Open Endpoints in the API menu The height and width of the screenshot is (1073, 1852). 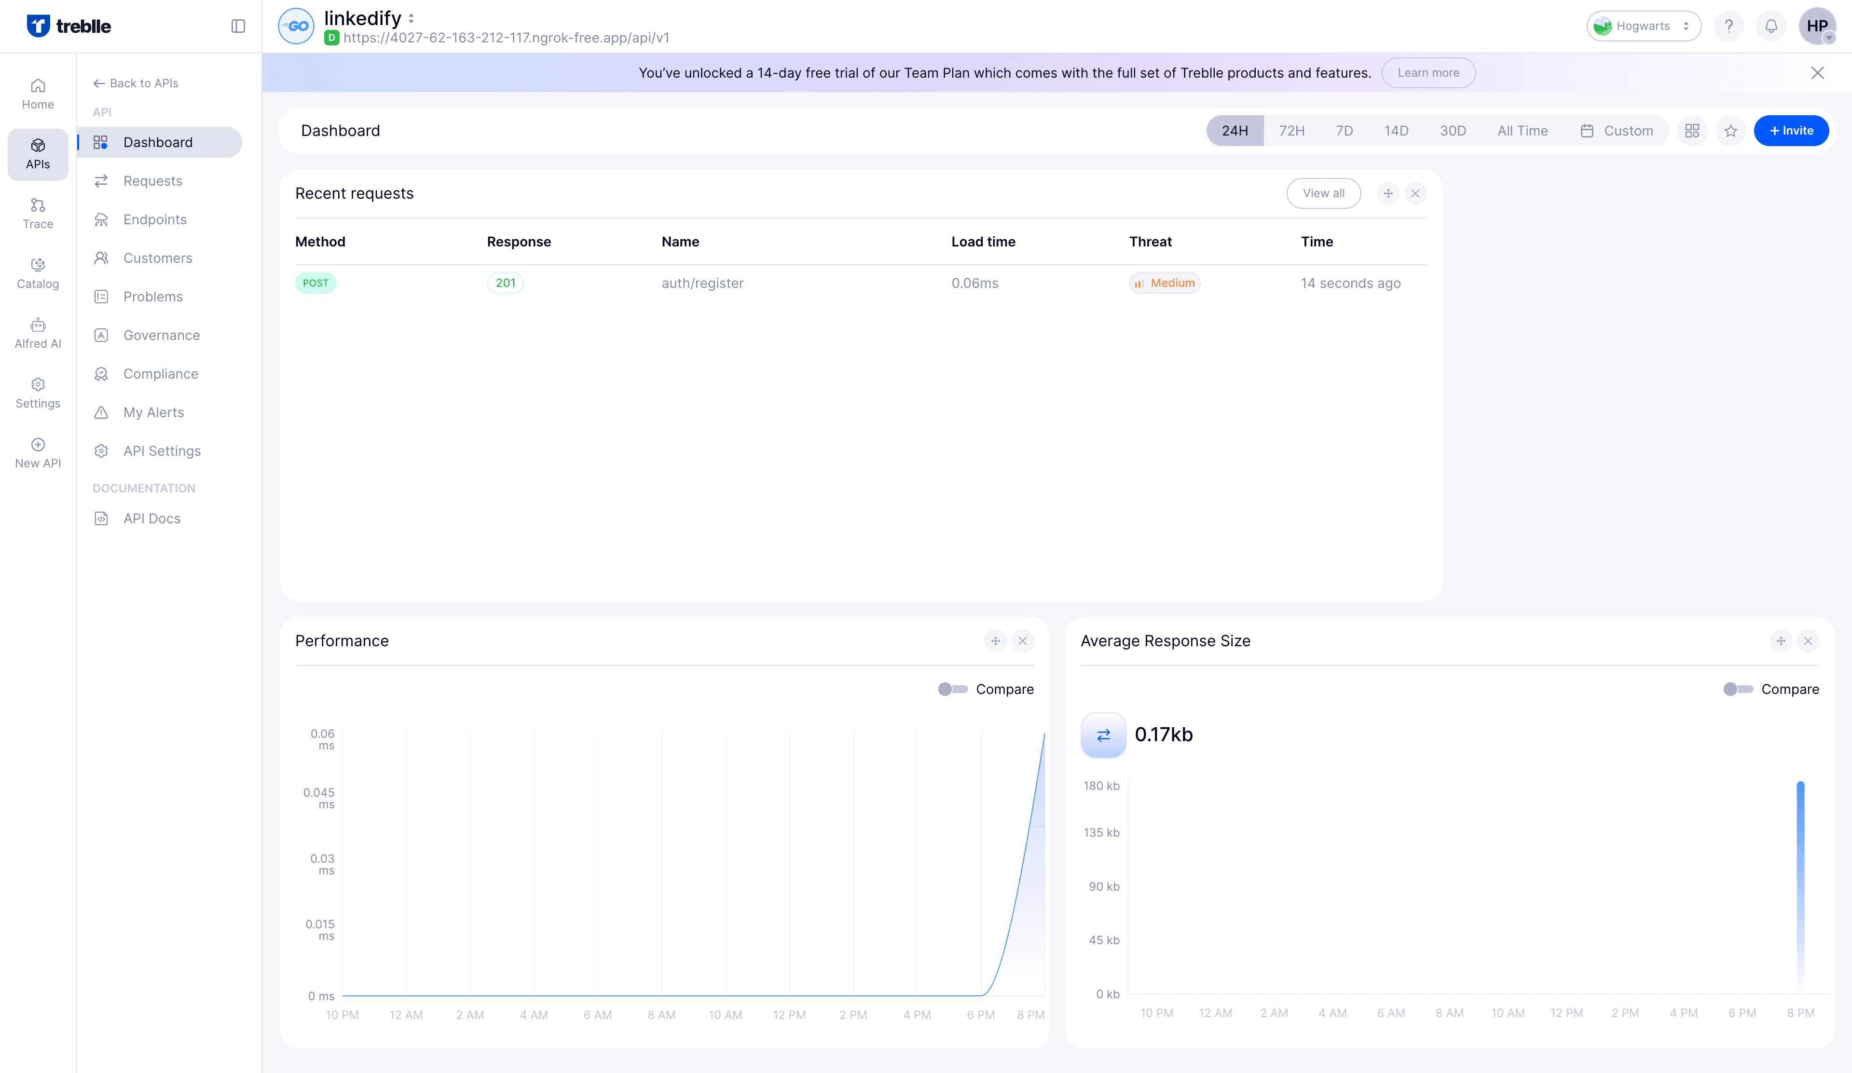[x=154, y=219]
